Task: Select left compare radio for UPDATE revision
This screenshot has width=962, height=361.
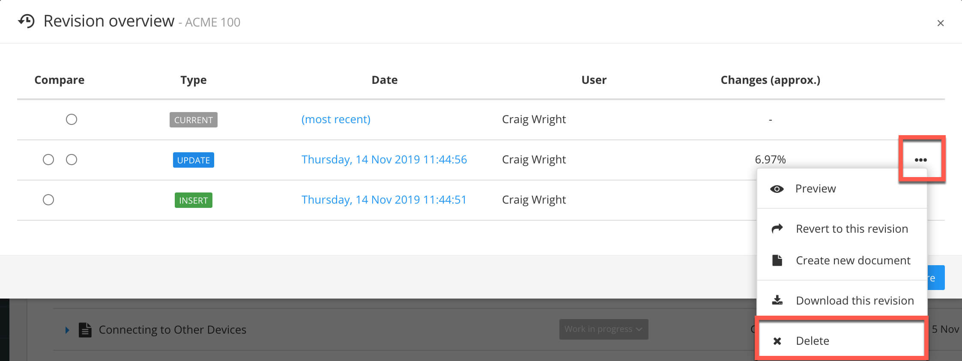Action: pyautogui.click(x=48, y=160)
